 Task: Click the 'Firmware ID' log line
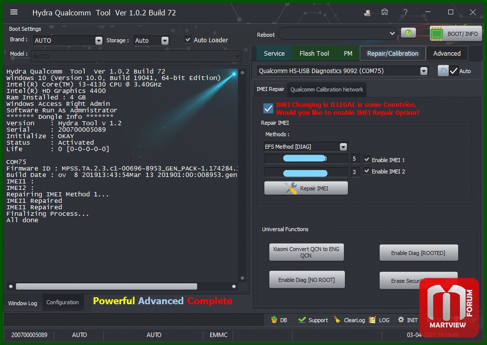(122, 169)
